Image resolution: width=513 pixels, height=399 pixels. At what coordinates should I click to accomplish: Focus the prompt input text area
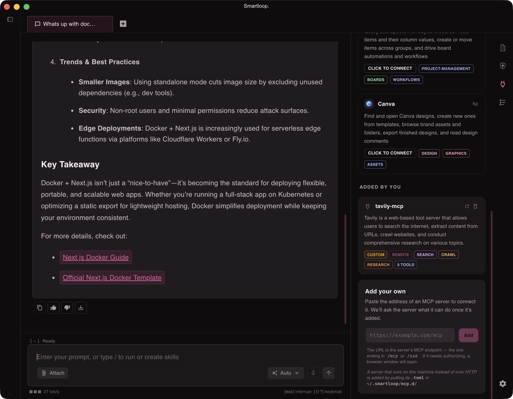point(185,357)
